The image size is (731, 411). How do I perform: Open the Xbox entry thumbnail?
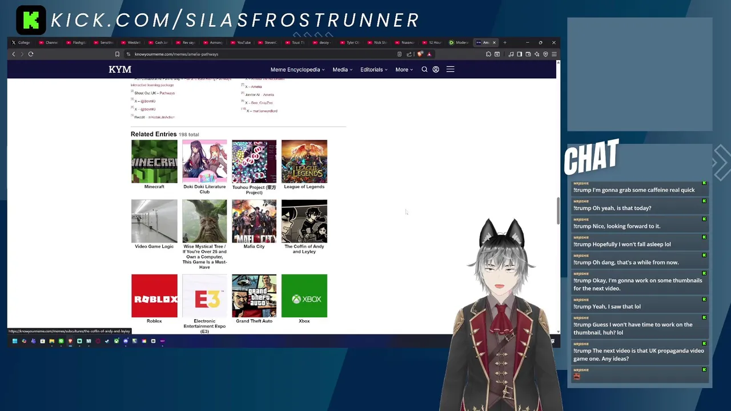pos(304,296)
